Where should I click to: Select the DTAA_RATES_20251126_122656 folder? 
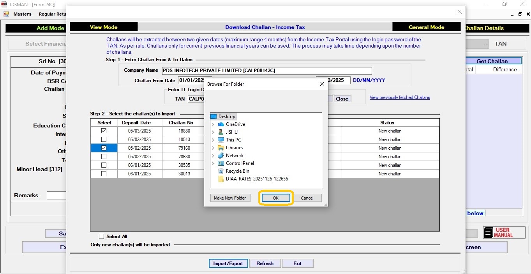click(x=257, y=179)
